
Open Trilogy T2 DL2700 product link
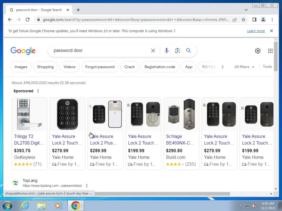coord(29,140)
